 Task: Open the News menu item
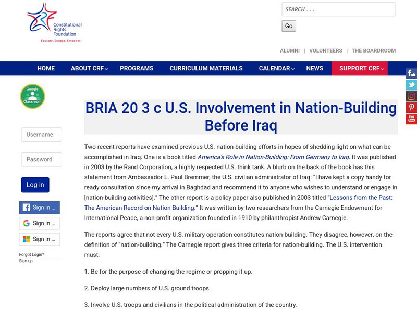tap(315, 68)
